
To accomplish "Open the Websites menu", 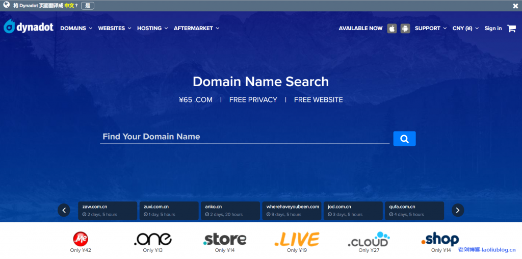I will tap(114, 29).
